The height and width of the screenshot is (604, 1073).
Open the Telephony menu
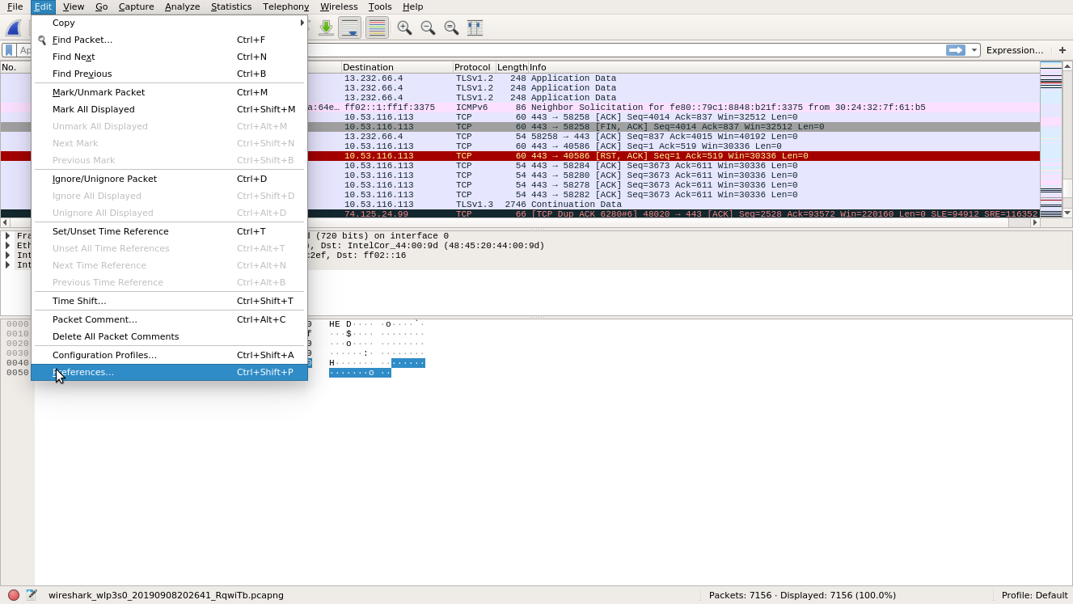tap(285, 6)
